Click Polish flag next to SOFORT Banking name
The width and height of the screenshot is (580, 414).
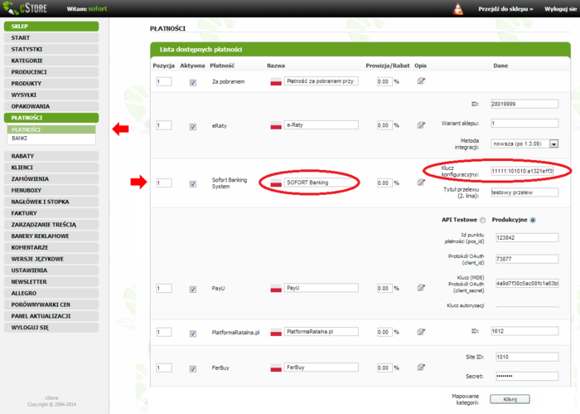tap(276, 183)
